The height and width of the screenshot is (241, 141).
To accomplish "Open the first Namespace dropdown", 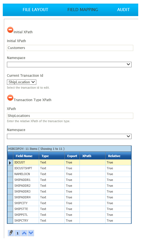I will click(69, 65).
